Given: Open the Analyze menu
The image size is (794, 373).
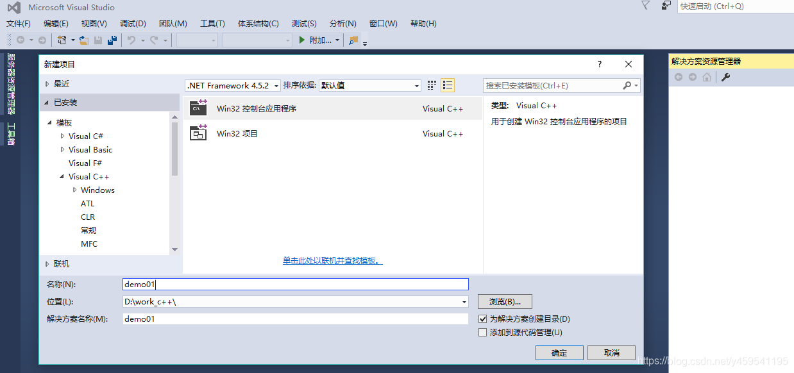Looking at the screenshot, I should (x=343, y=23).
